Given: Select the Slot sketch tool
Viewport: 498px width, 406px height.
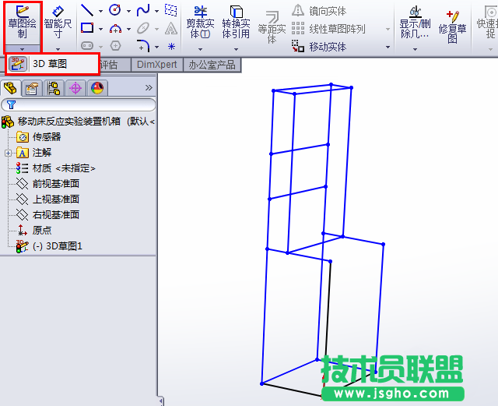Looking at the screenshot, I should (86, 46).
